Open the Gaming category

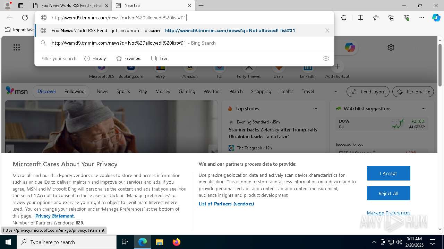[187, 91]
